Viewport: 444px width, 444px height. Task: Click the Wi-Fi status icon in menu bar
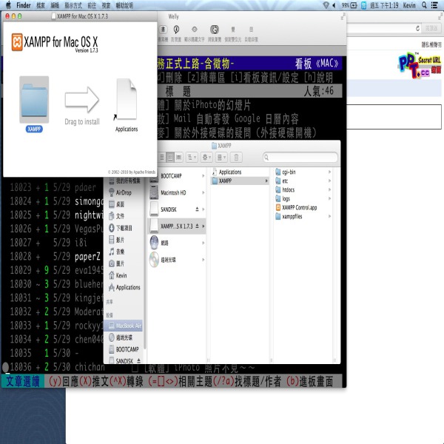point(326,5)
